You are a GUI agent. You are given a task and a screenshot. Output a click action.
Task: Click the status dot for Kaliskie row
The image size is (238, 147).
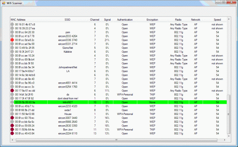click(x=12, y=52)
